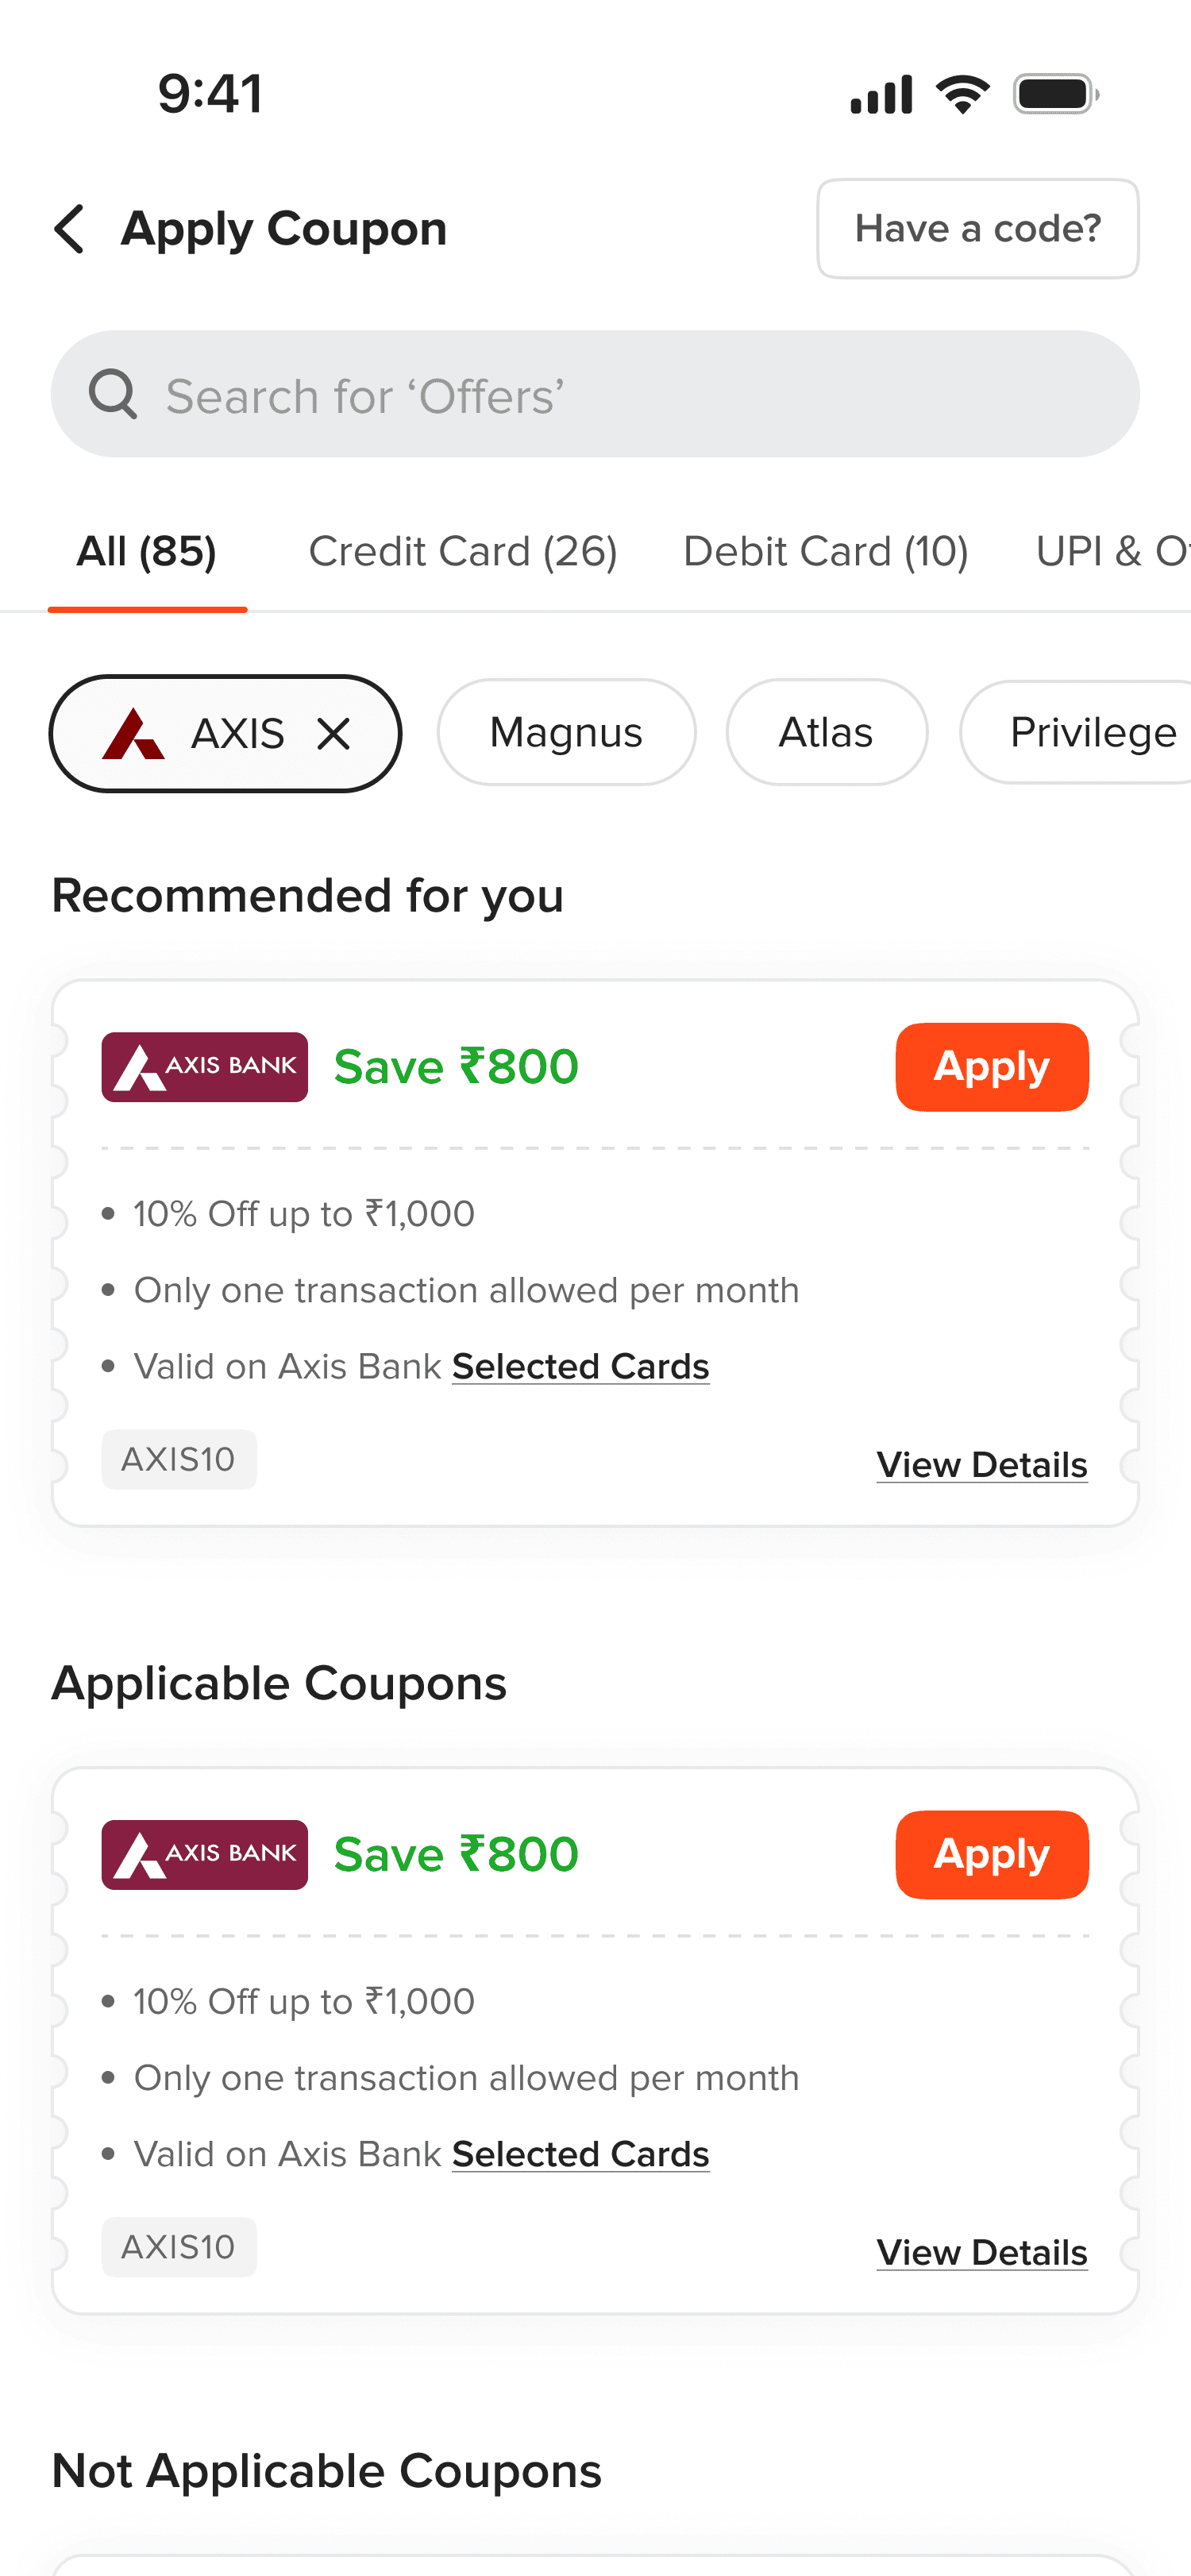Toggle the Magnus filter chip
1191x2576 pixels.
click(x=566, y=733)
